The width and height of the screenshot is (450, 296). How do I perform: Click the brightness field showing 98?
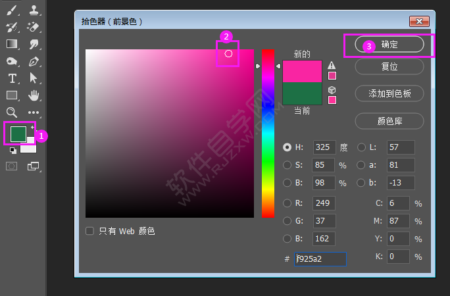pos(324,183)
